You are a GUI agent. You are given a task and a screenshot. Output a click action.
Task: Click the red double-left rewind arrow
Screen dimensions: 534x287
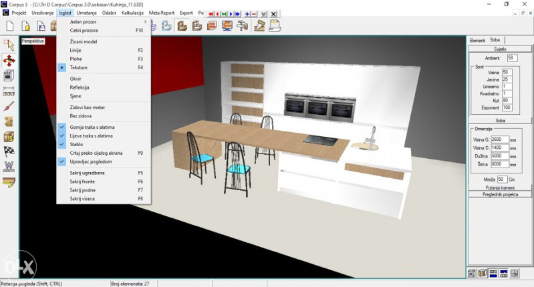211,14
